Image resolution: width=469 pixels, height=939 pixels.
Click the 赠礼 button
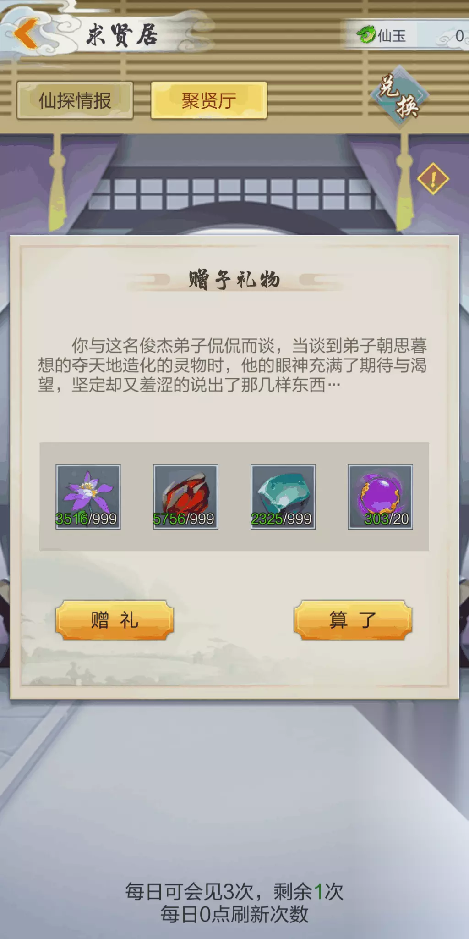click(115, 620)
